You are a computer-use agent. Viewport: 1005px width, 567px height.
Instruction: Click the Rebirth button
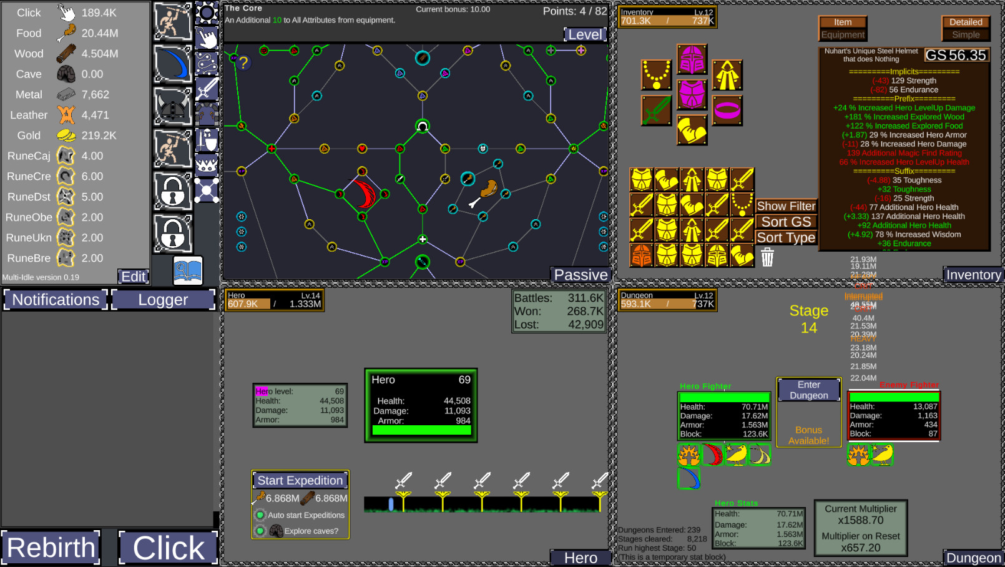(x=51, y=547)
